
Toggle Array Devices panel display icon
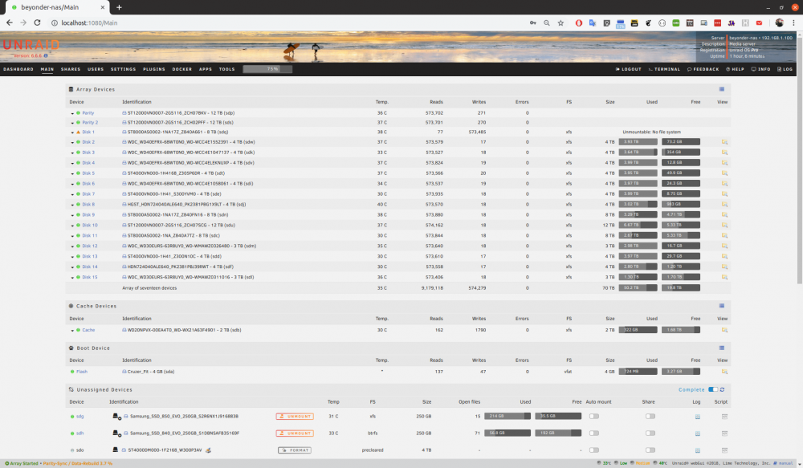click(x=722, y=89)
